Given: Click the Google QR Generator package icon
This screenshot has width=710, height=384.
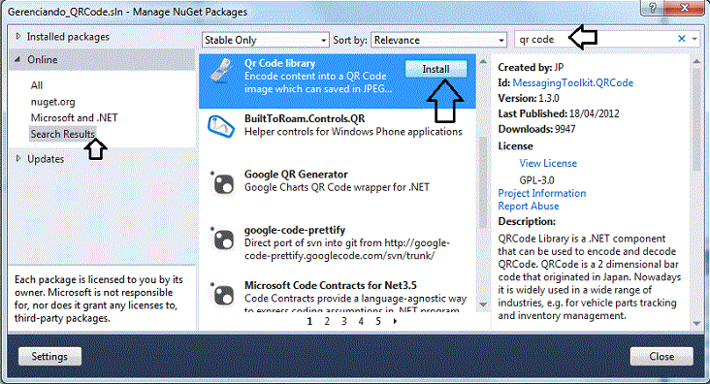Looking at the screenshot, I should pos(222,183).
